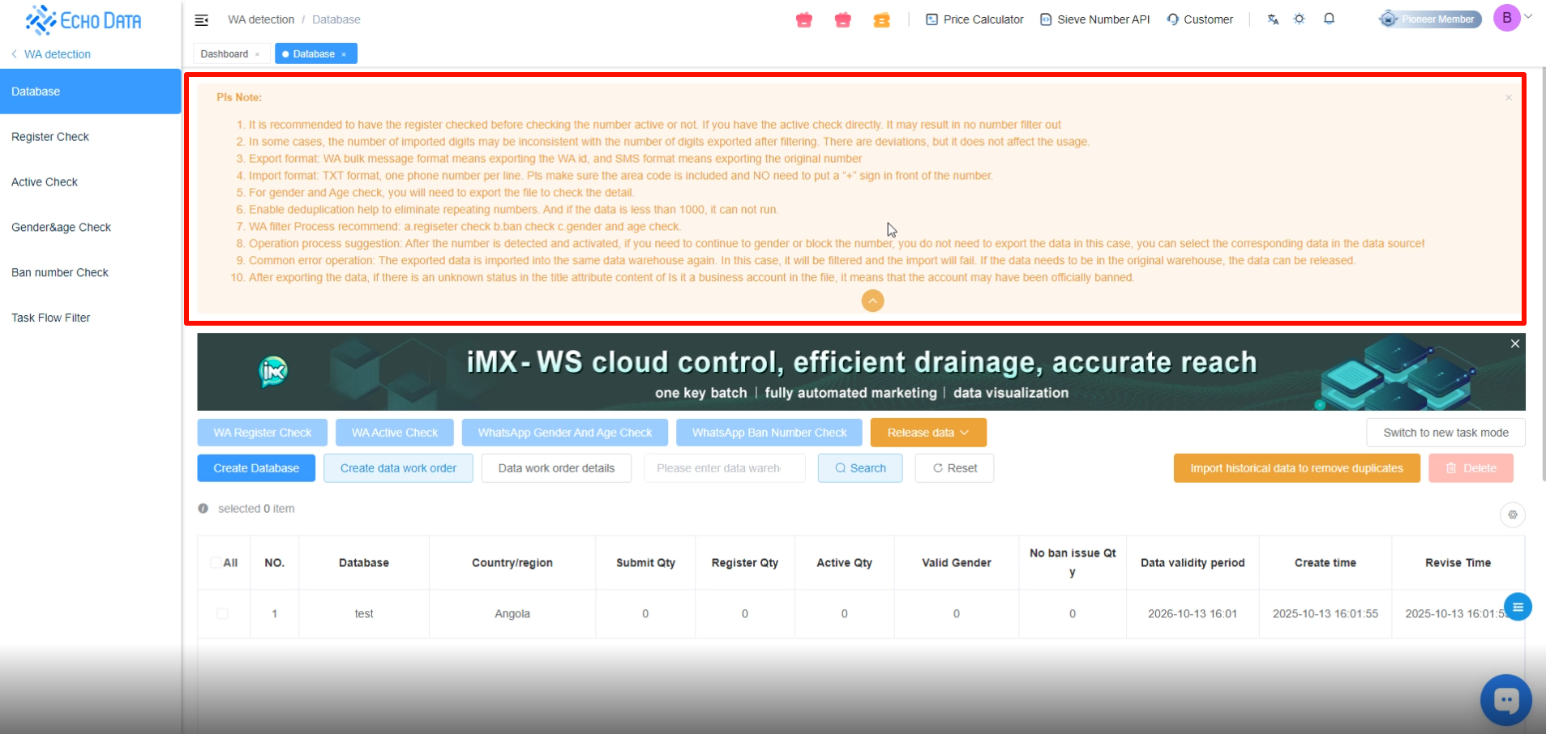Click the language translation icon

(1273, 19)
